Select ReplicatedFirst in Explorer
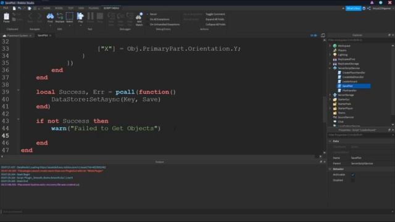Viewport: 395px width, 222px height. click(x=346, y=59)
